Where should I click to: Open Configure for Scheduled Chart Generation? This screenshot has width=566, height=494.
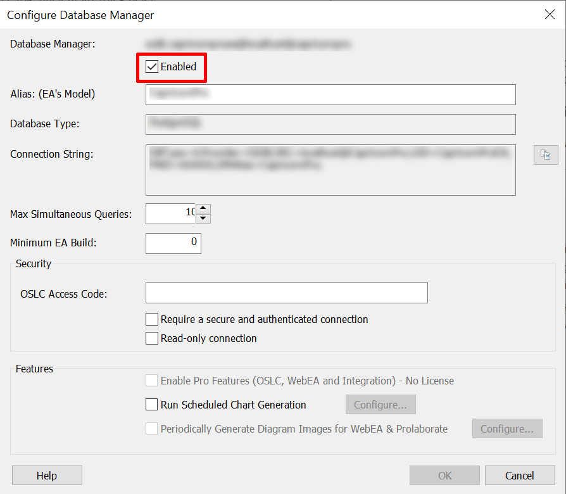click(380, 405)
